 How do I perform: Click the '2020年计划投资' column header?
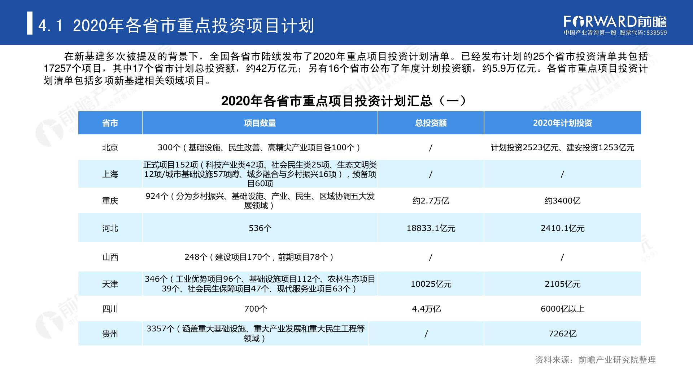(x=562, y=123)
